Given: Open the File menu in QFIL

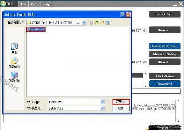Looking at the screenshot, I should tap(23, 4).
